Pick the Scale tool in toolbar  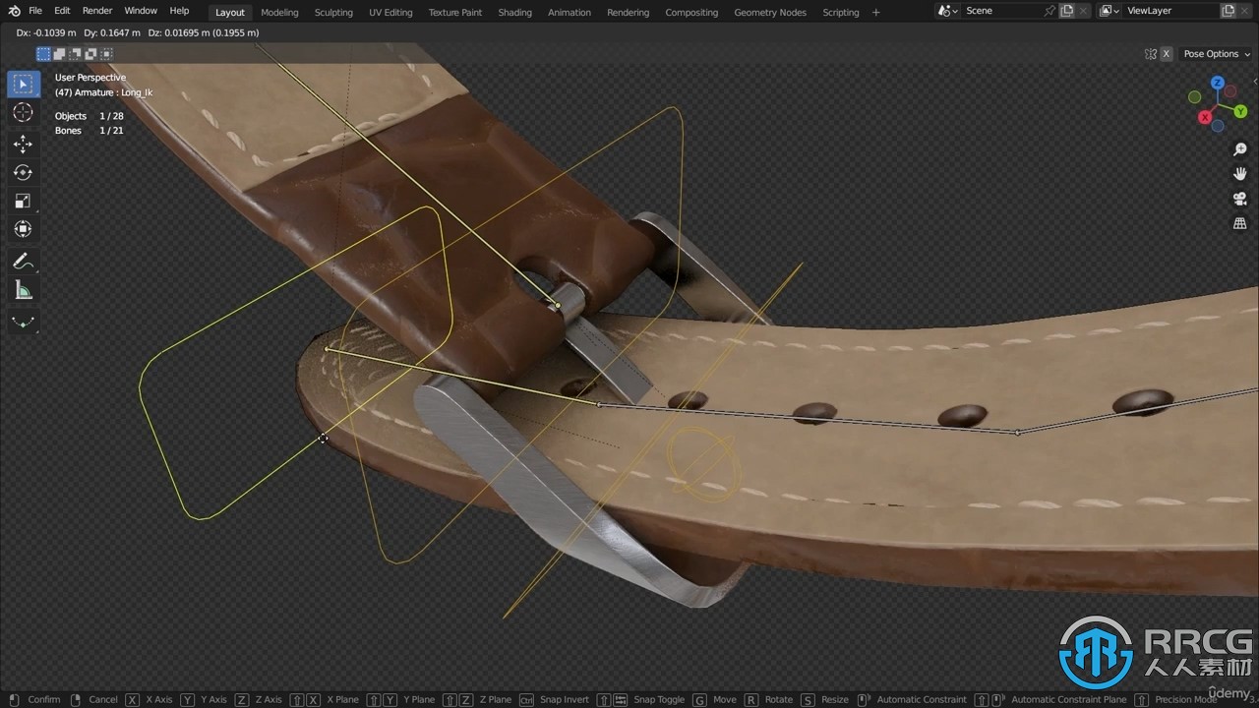click(23, 201)
